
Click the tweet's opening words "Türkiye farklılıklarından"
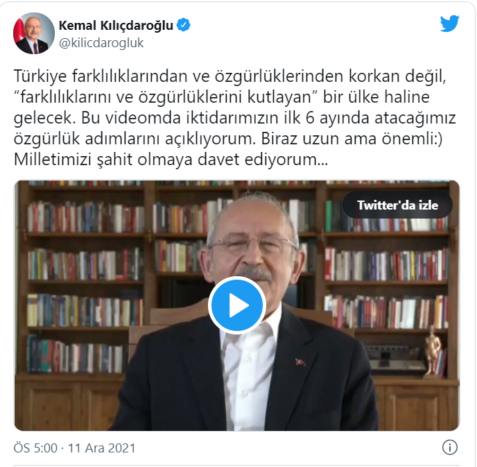tap(101, 76)
